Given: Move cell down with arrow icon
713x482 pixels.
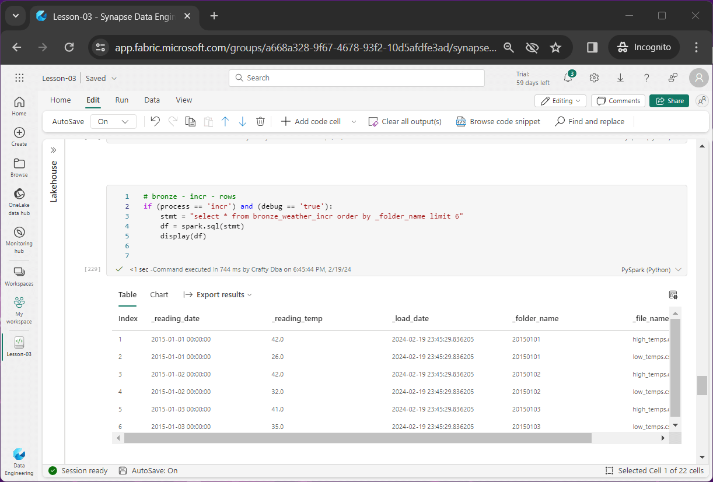Looking at the screenshot, I should 243,121.
